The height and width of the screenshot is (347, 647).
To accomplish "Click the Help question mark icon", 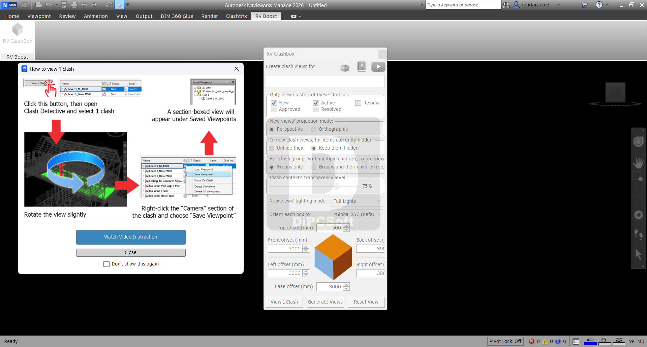I will pos(599,5).
